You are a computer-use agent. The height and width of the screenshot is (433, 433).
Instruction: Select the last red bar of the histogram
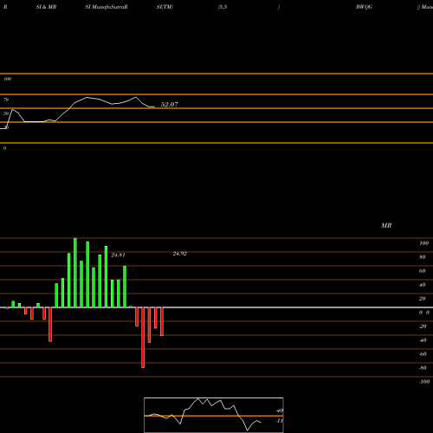tap(162, 321)
